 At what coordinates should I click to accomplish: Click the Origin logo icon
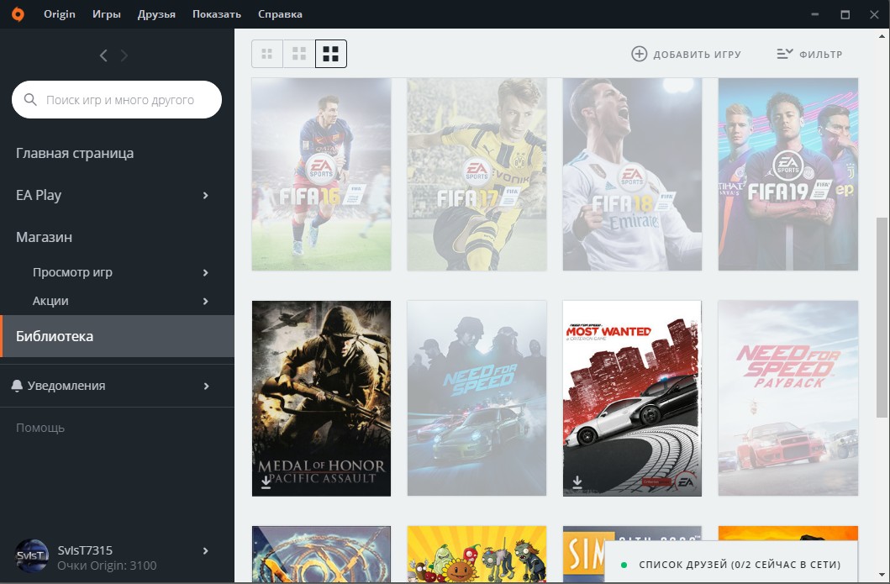(x=18, y=14)
